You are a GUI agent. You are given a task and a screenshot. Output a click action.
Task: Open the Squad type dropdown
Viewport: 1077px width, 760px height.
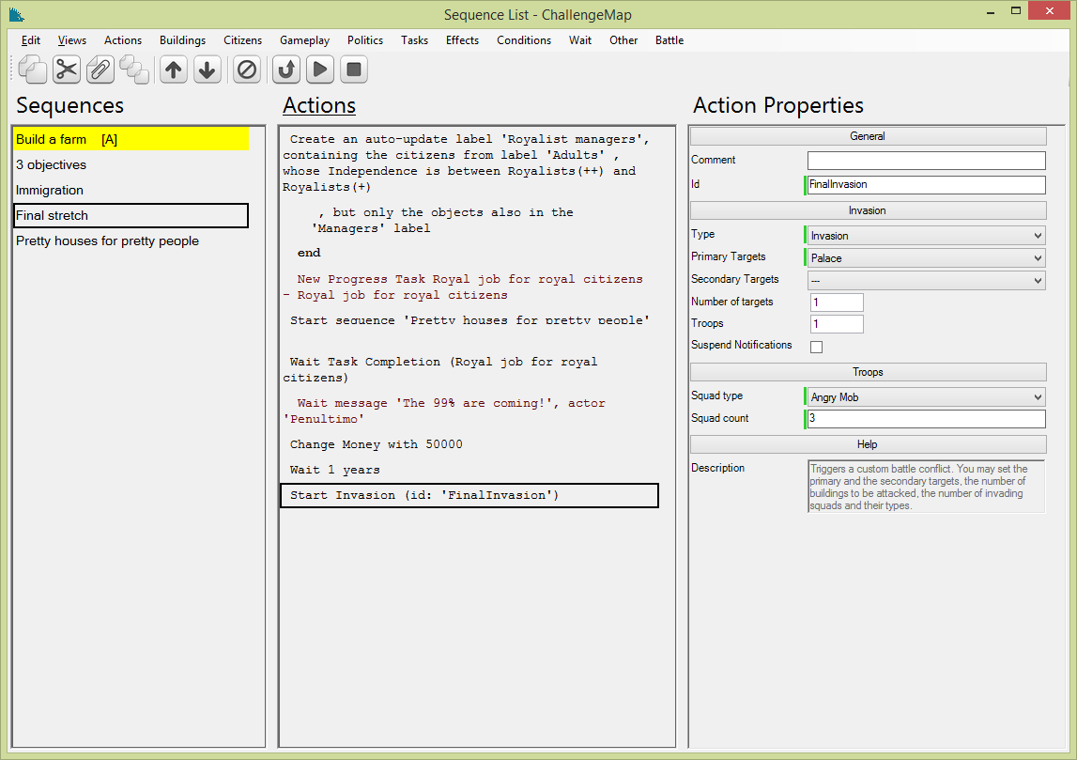tap(925, 397)
